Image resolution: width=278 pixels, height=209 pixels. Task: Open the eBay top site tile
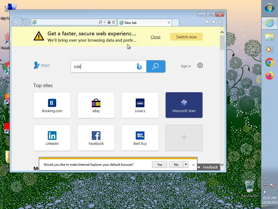coord(96,105)
